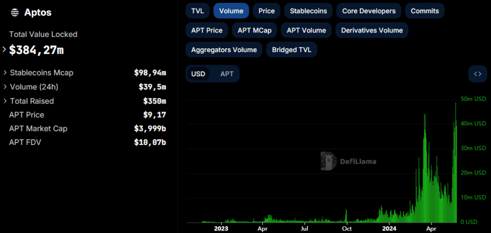This screenshot has width=491, height=233.
Task: Click the 0 USD axis label
Action: pyautogui.click(x=469, y=222)
